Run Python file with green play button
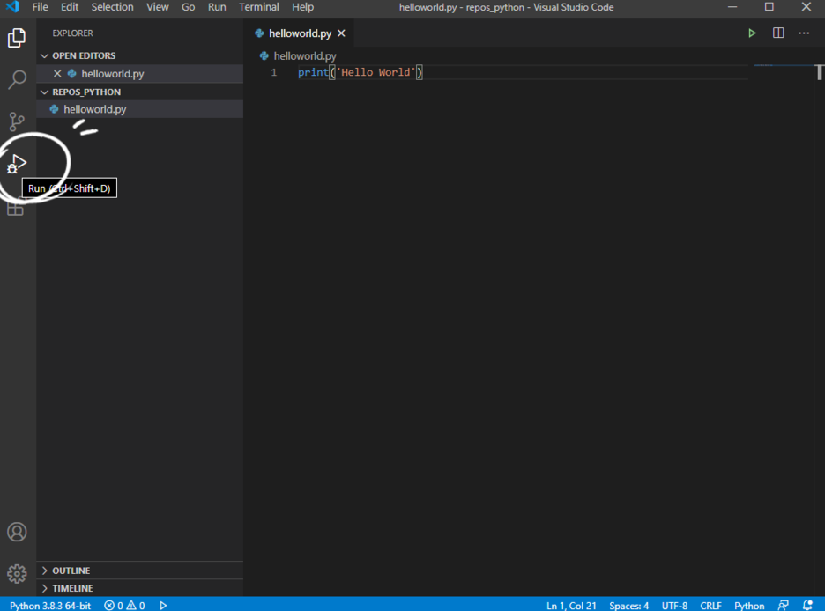Screen dimensions: 825x611 point(752,33)
